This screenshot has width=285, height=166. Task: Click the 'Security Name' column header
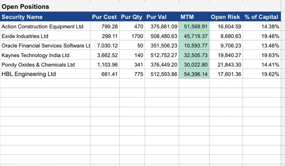click(x=45, y=17)
